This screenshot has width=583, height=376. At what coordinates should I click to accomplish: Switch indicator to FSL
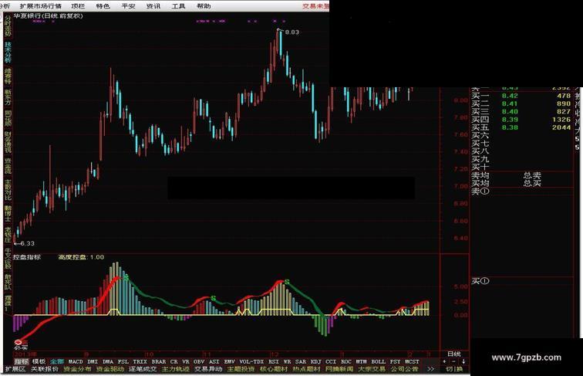(x=123, y=361)
